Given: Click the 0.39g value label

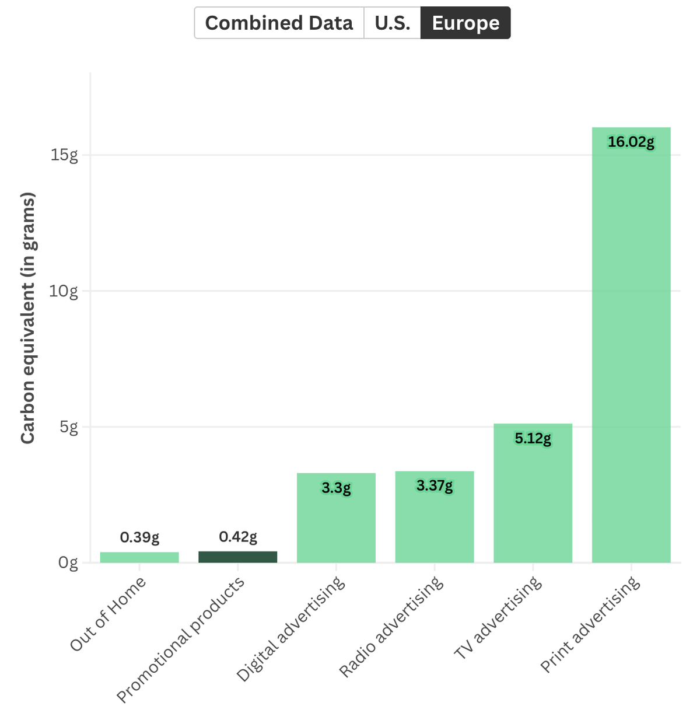Looking at the screenshot, I should tap(139, 537).
